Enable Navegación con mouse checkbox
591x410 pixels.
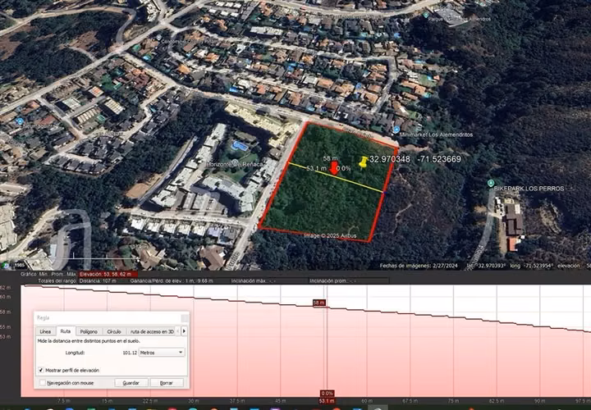[x=43, y=382]
